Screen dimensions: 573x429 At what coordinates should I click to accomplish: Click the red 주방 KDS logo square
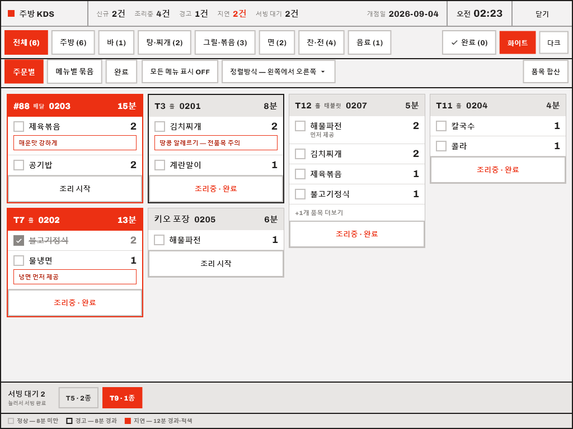(11, 13)
